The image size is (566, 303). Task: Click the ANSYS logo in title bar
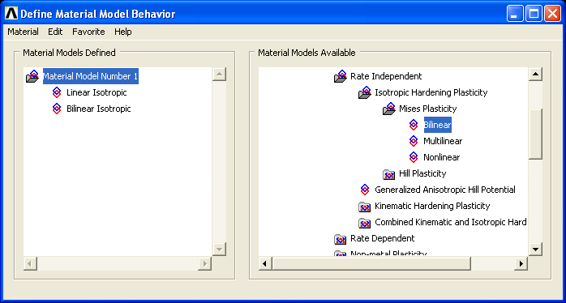[x=11, y=14]
